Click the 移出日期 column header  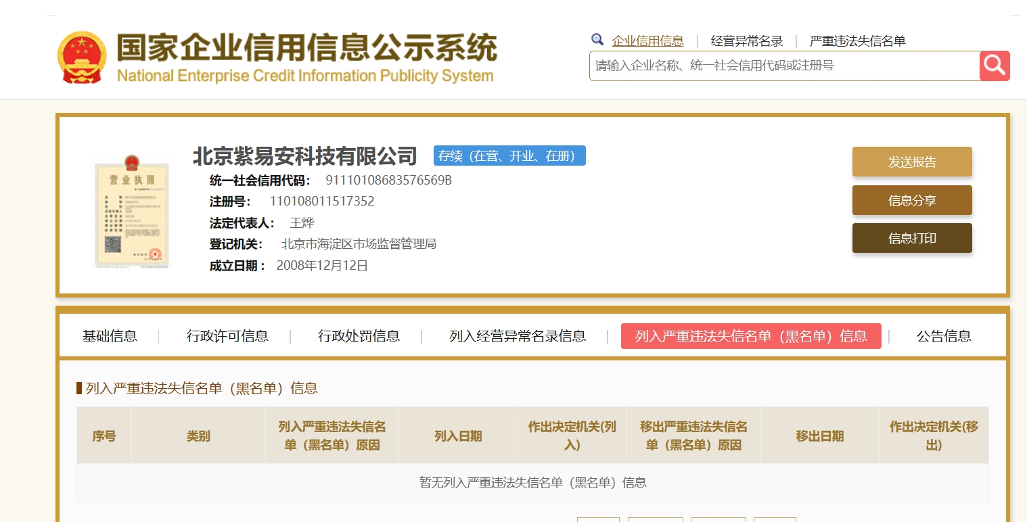820,435
